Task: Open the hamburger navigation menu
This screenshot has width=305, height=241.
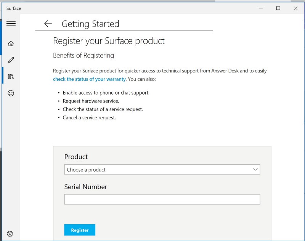Action: coord(11,24)
